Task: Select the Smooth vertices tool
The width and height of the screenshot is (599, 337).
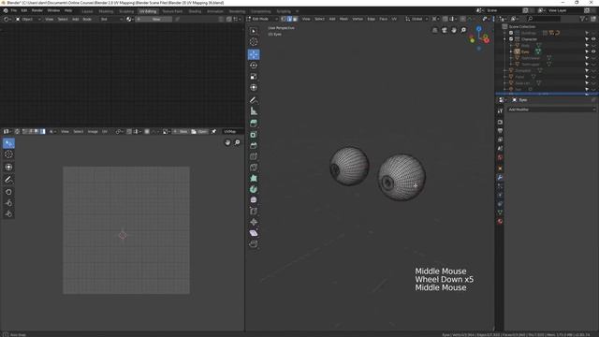Action: coord(254,199)
